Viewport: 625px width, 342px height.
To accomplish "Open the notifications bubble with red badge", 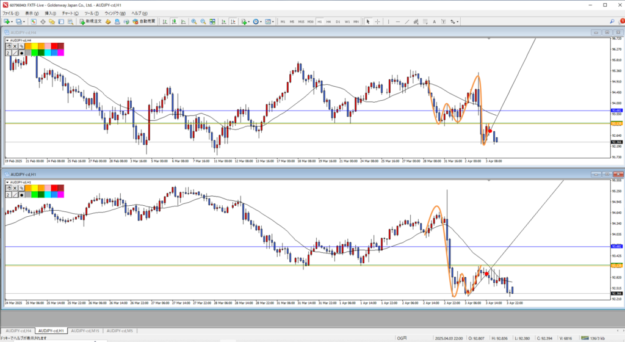I will click(621, 21).
